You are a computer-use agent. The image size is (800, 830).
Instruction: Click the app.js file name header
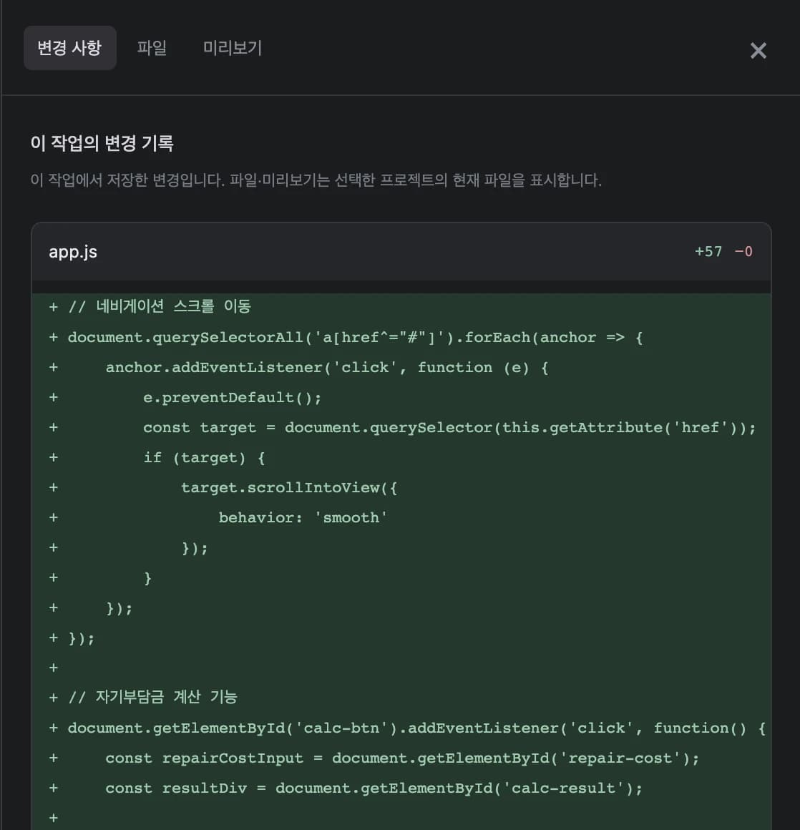click(x=73, y=252)
